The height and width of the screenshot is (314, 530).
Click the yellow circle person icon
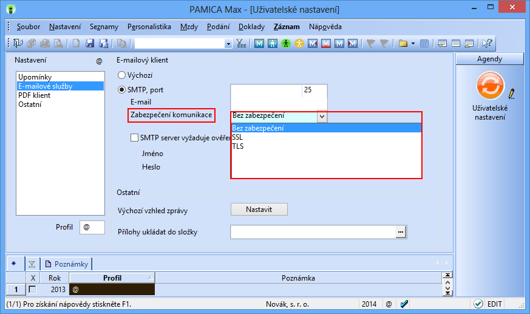(x=299, y=43)
